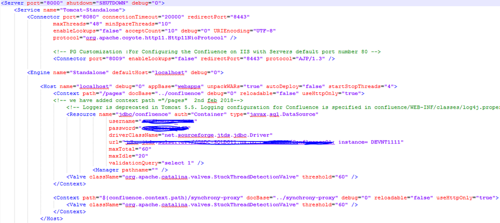This screenshot has height=223, width=500.
Task: Click the Manager pathname="" tag
Action: (130, 170)
